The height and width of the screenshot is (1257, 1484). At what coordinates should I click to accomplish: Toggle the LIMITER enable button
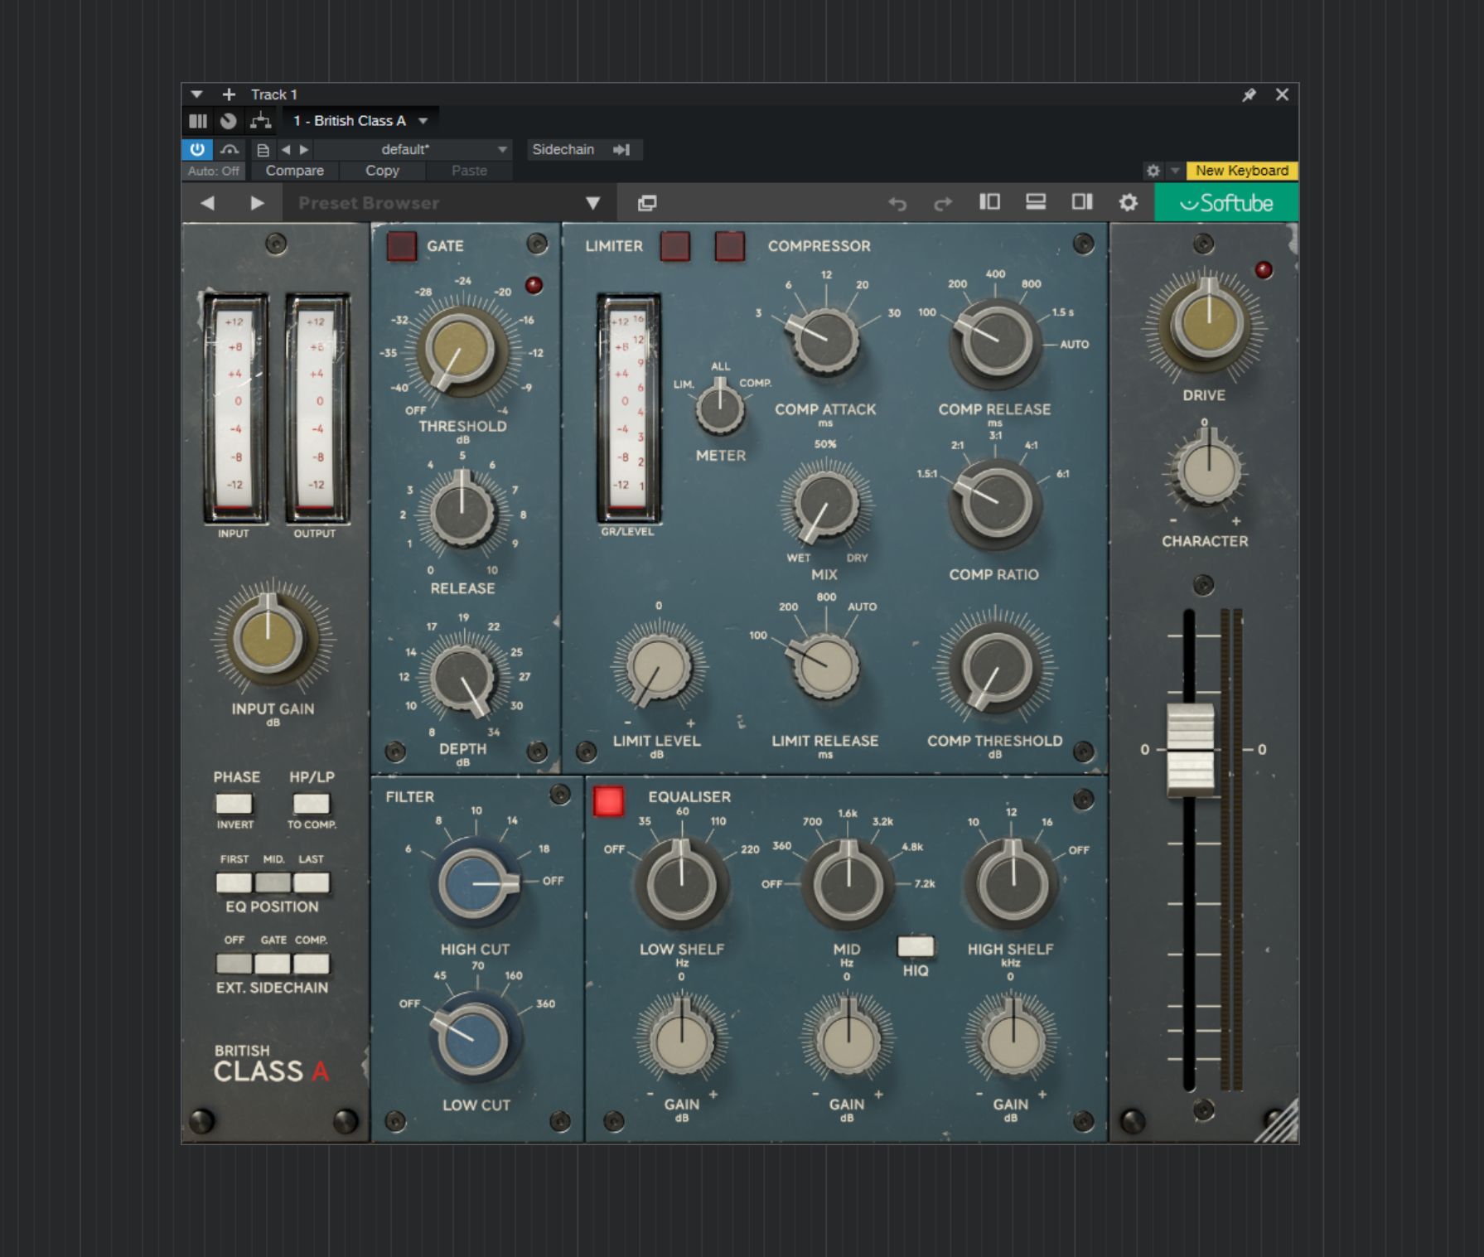[x=674, y=246]
